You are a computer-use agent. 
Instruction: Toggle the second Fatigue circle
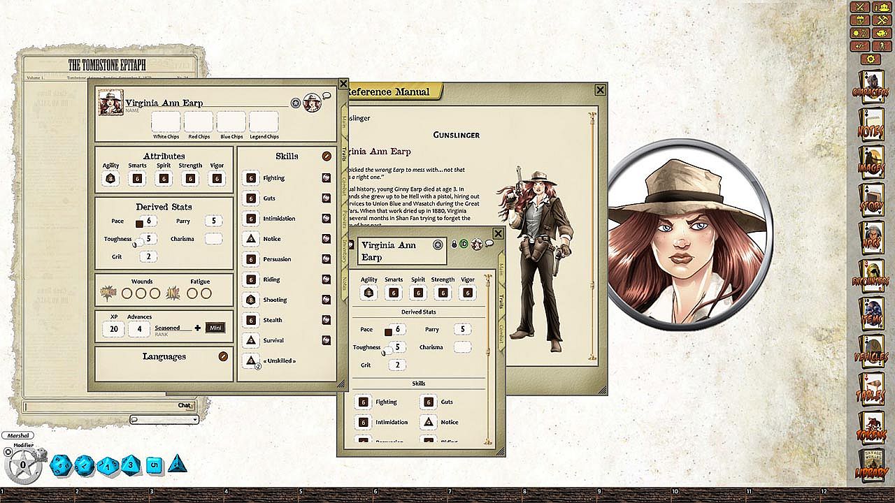point(206,293)
